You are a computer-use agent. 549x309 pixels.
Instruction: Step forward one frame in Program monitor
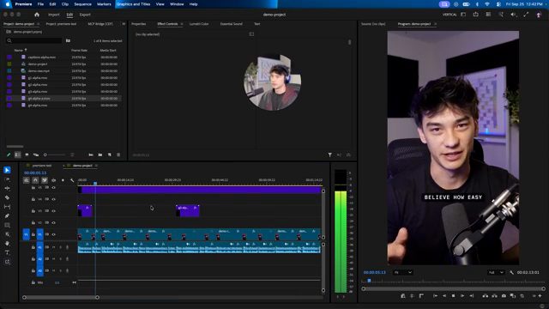tap(462, 295)
